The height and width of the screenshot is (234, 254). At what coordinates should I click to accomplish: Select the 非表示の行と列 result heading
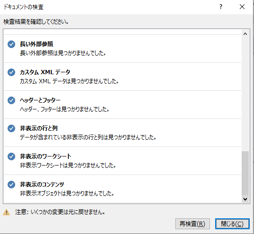click(39, 128)
